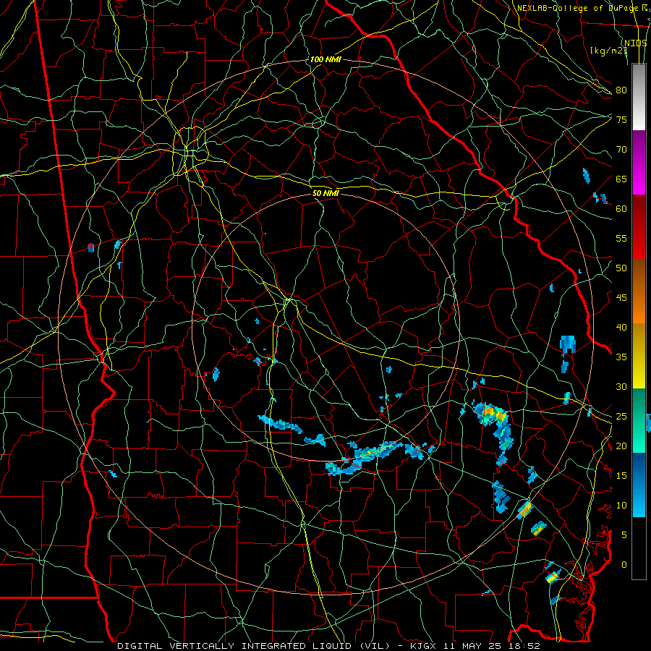
Task: Click the KJGX station identifier in caption
Action: (425, 646)
